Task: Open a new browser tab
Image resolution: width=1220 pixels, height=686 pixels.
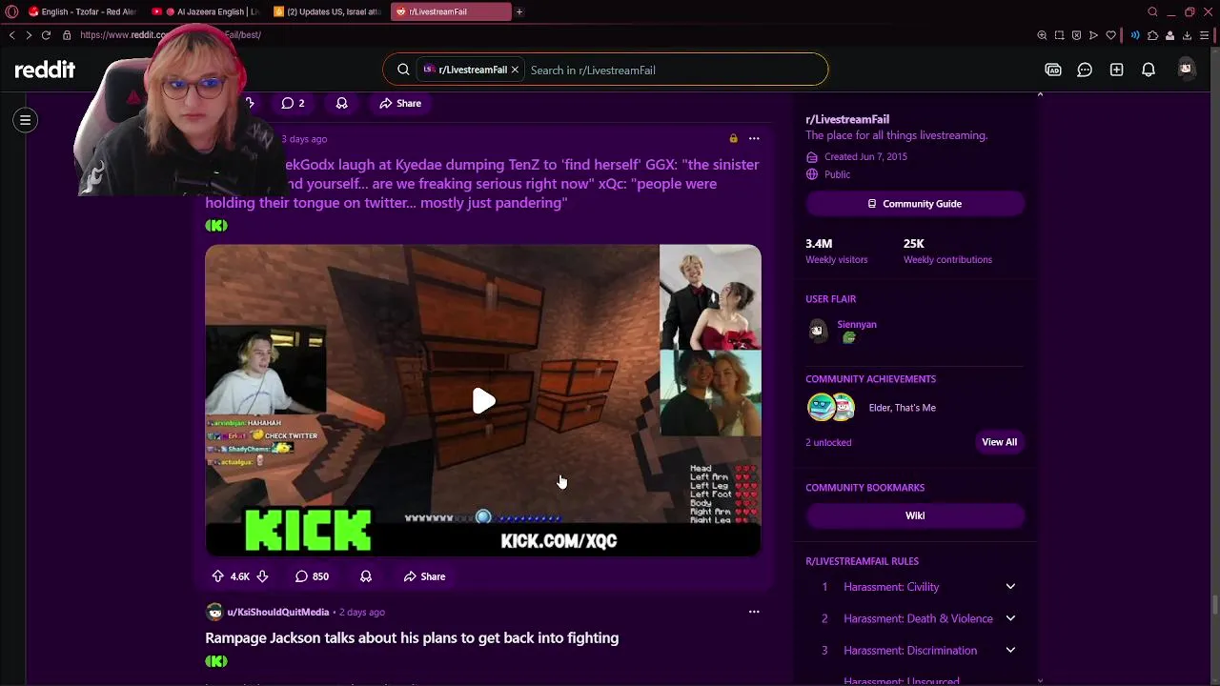Action: [519, 11]
